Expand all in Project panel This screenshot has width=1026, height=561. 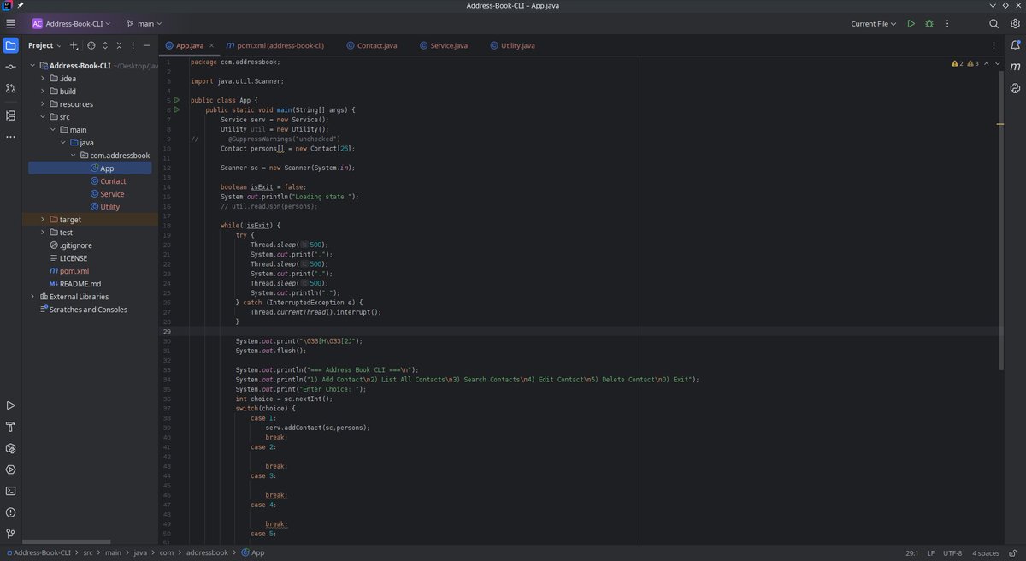105,45
